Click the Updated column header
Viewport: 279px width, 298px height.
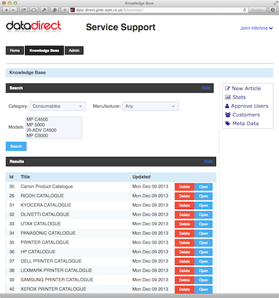tap(141, 177)
